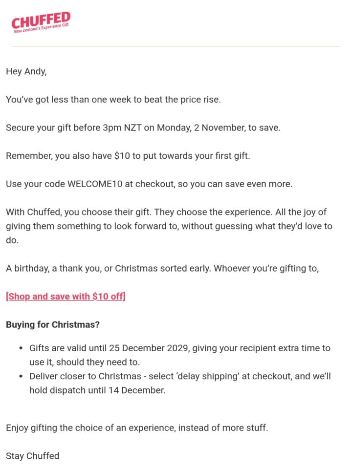Click the 'Secure your gift before 3pm NZT' line
Screen dimensions: 352x469
[143, 128]
